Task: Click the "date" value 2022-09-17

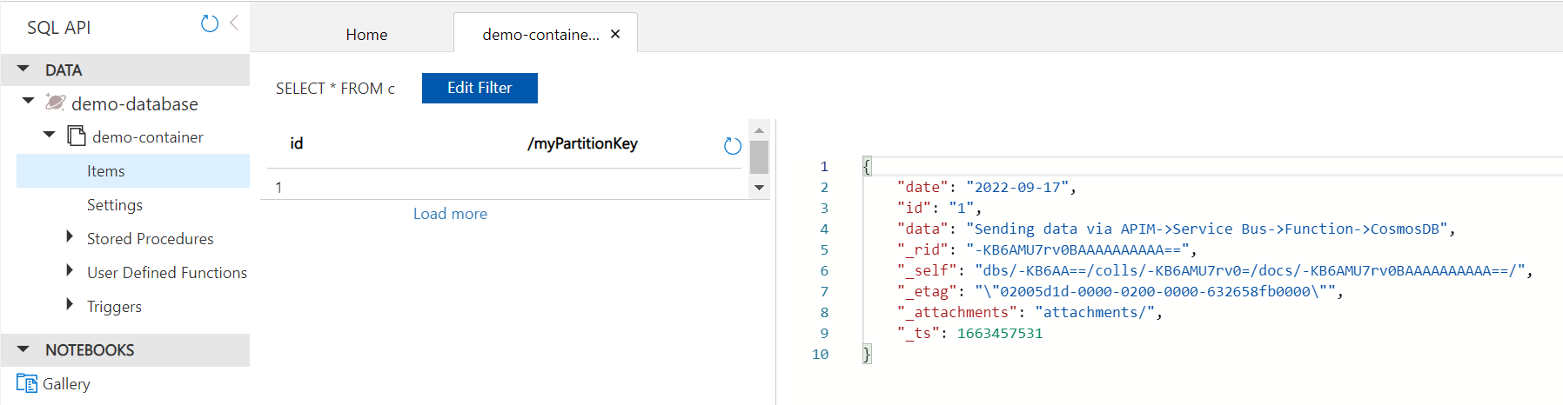Action: [1017, 188]
